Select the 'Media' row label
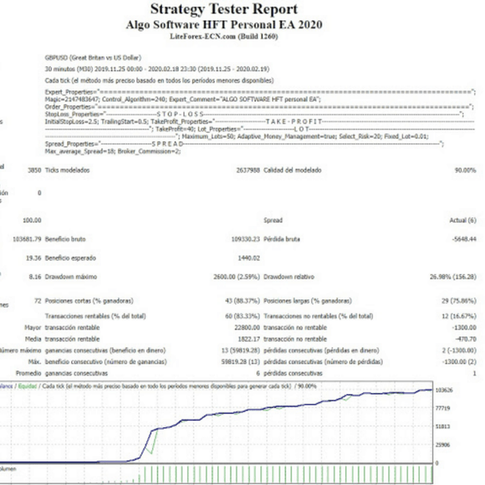 (x=33, y=339)
